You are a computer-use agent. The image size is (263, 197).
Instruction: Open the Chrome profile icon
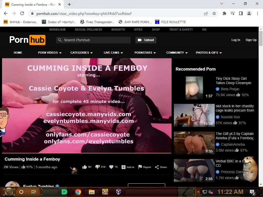pos(249,13)
